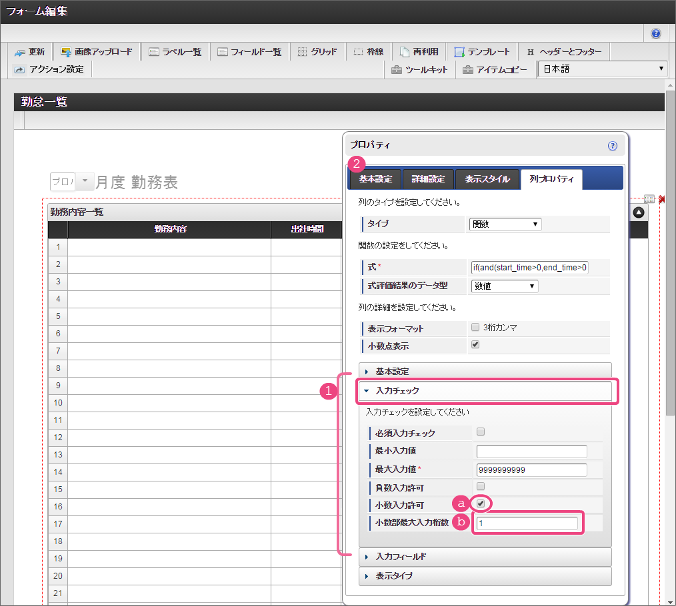Switch to the 表示スタイル tab
The width and height of the screenshot is (676, 606).
tap(487, 179)
